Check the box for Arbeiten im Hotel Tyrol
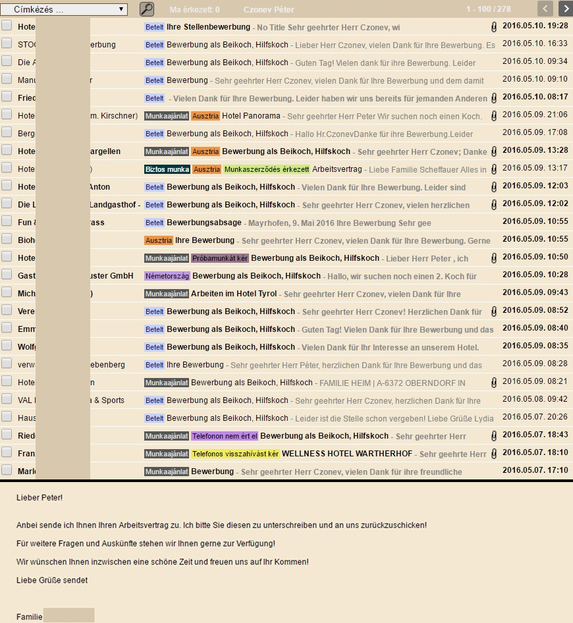 coord(7,292)
